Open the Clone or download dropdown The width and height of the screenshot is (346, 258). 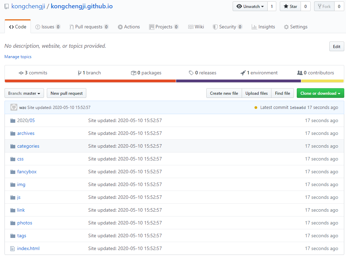(x=320, y=93)
